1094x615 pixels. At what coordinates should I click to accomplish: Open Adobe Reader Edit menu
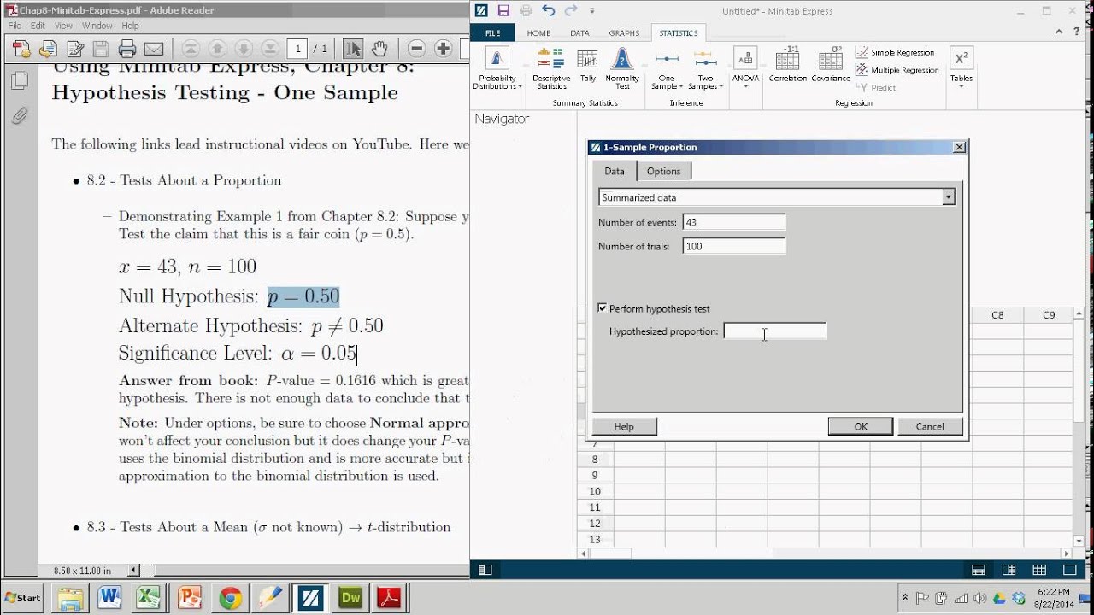pyautogui.click(x=38, y=26)
